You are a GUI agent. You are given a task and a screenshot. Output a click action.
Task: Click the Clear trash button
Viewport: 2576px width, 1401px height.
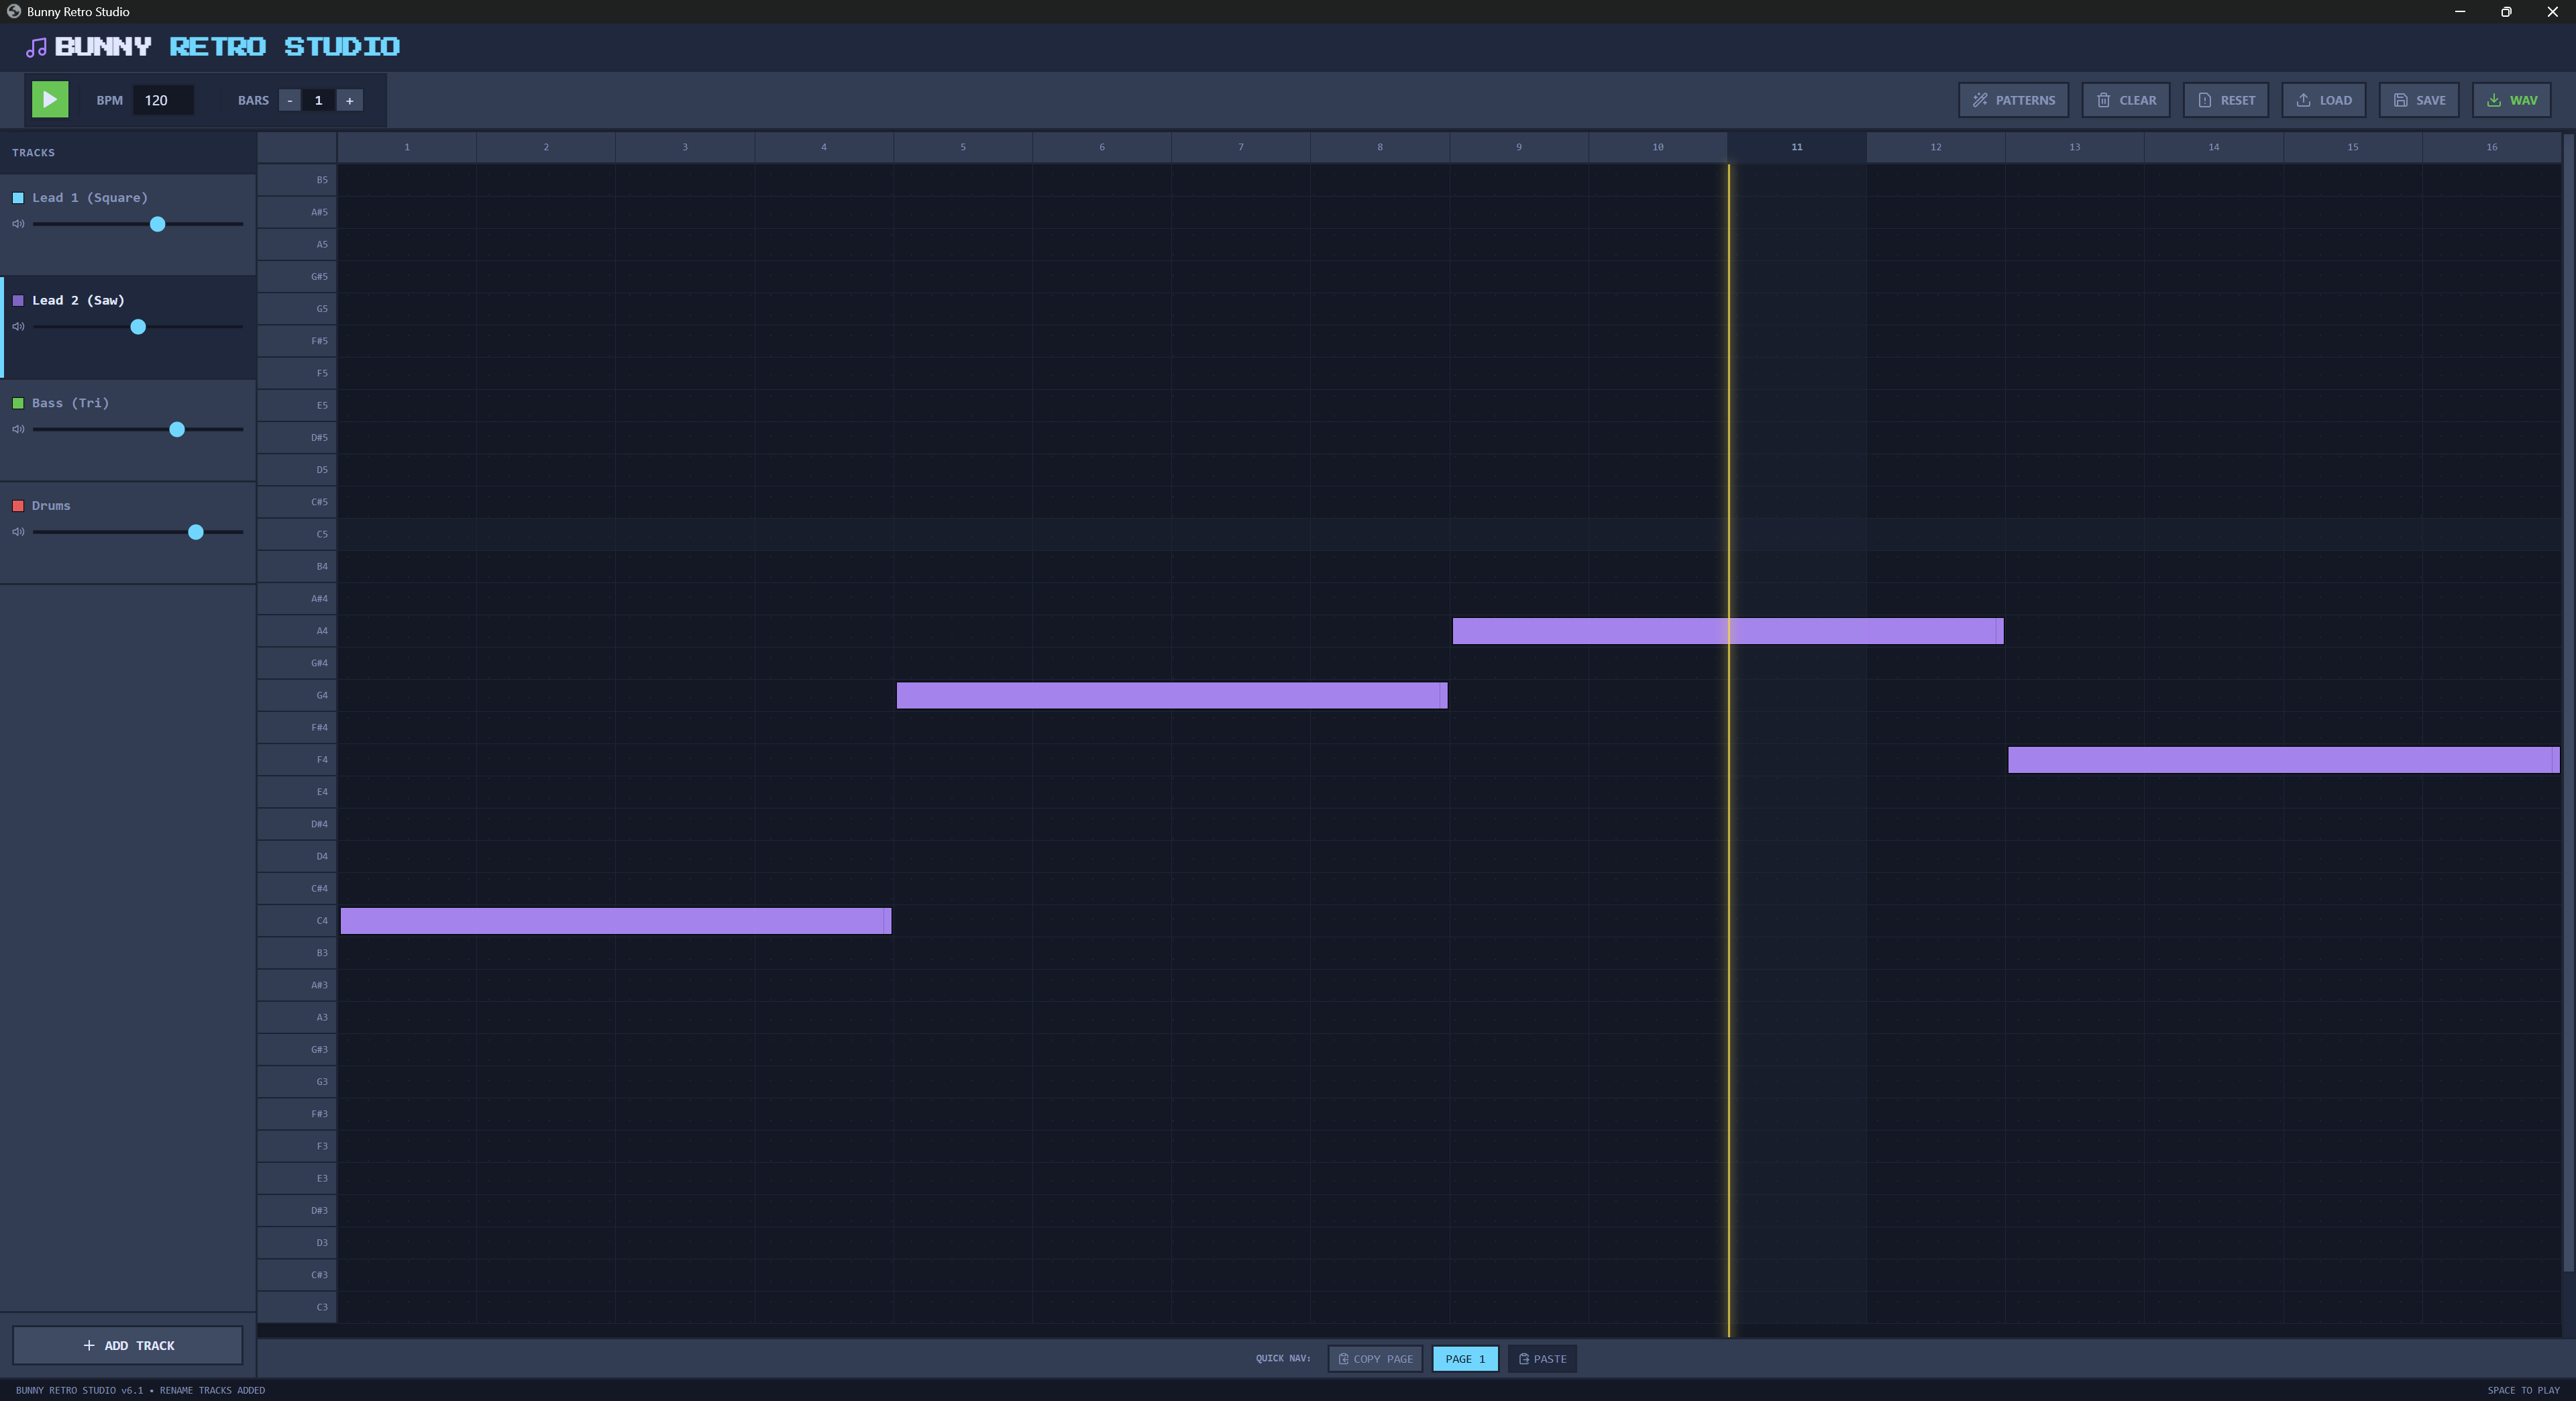pyautogui.click(x=2125, y=100)
